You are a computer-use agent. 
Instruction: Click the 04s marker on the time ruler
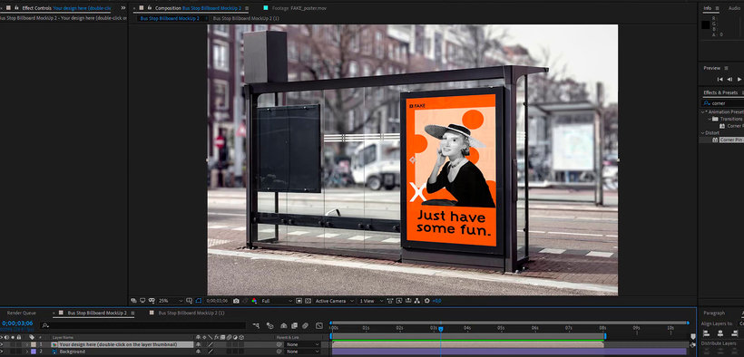pyautogui.click(x=467, y=328)
